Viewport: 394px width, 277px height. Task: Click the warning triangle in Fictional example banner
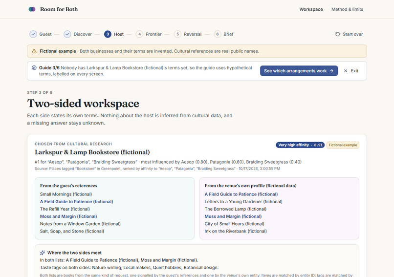pos(34,51)
